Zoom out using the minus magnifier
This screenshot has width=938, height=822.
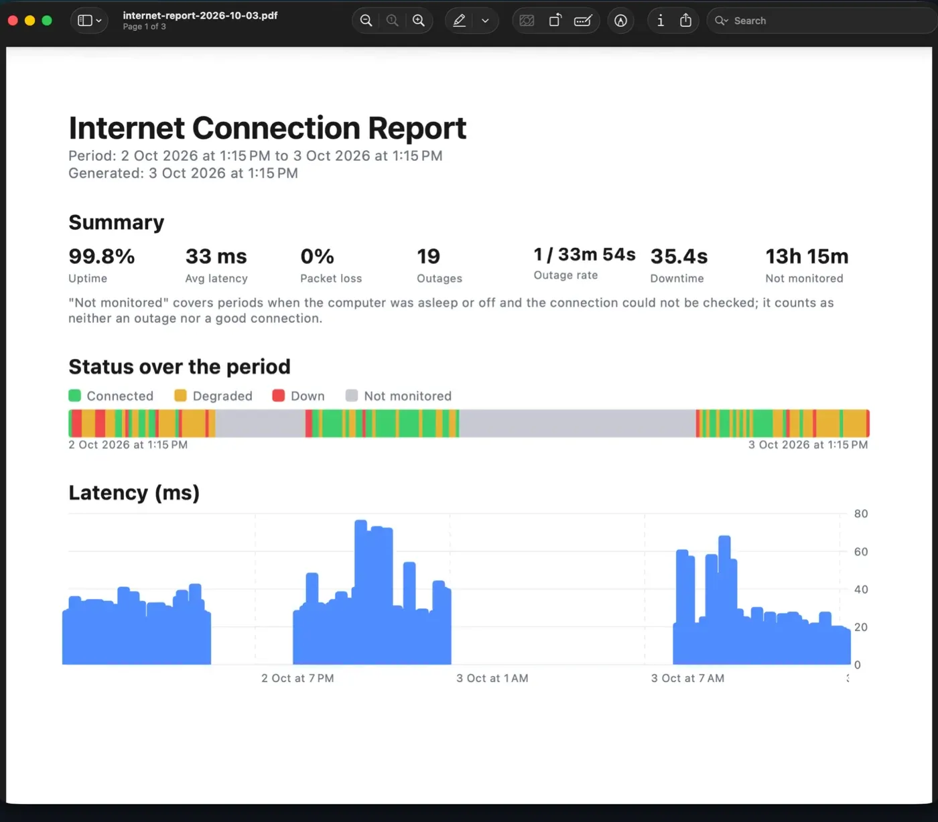(366, 21)
